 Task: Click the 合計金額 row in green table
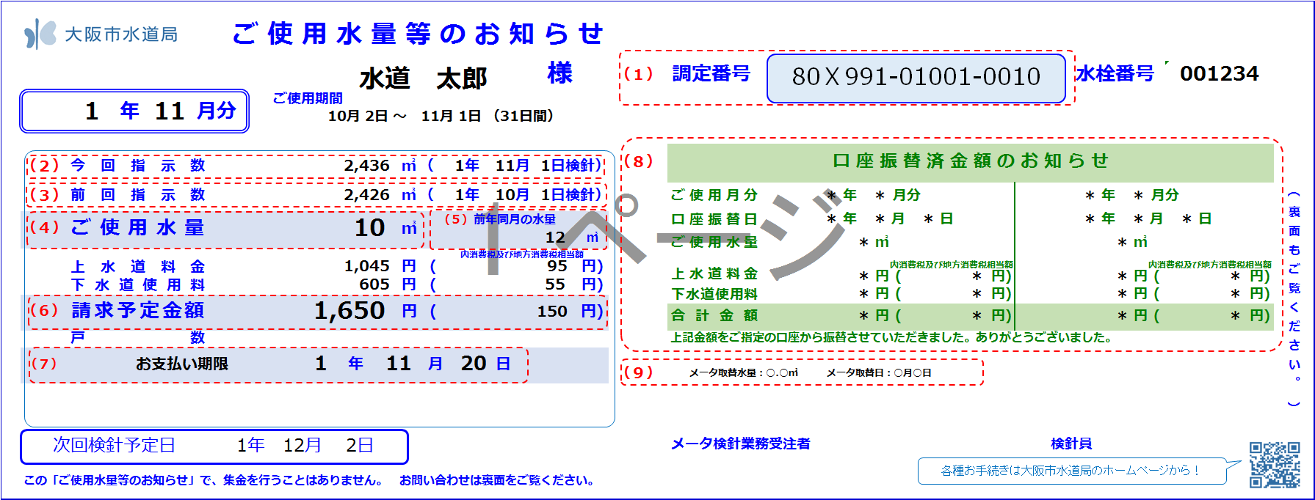[970, 316]
